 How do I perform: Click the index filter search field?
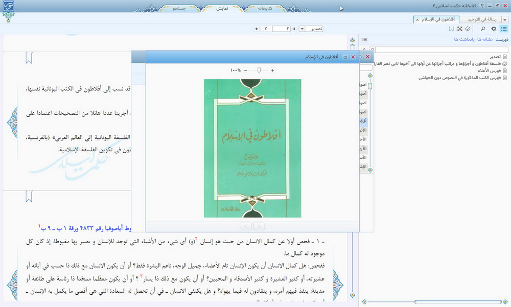(441, 50)
